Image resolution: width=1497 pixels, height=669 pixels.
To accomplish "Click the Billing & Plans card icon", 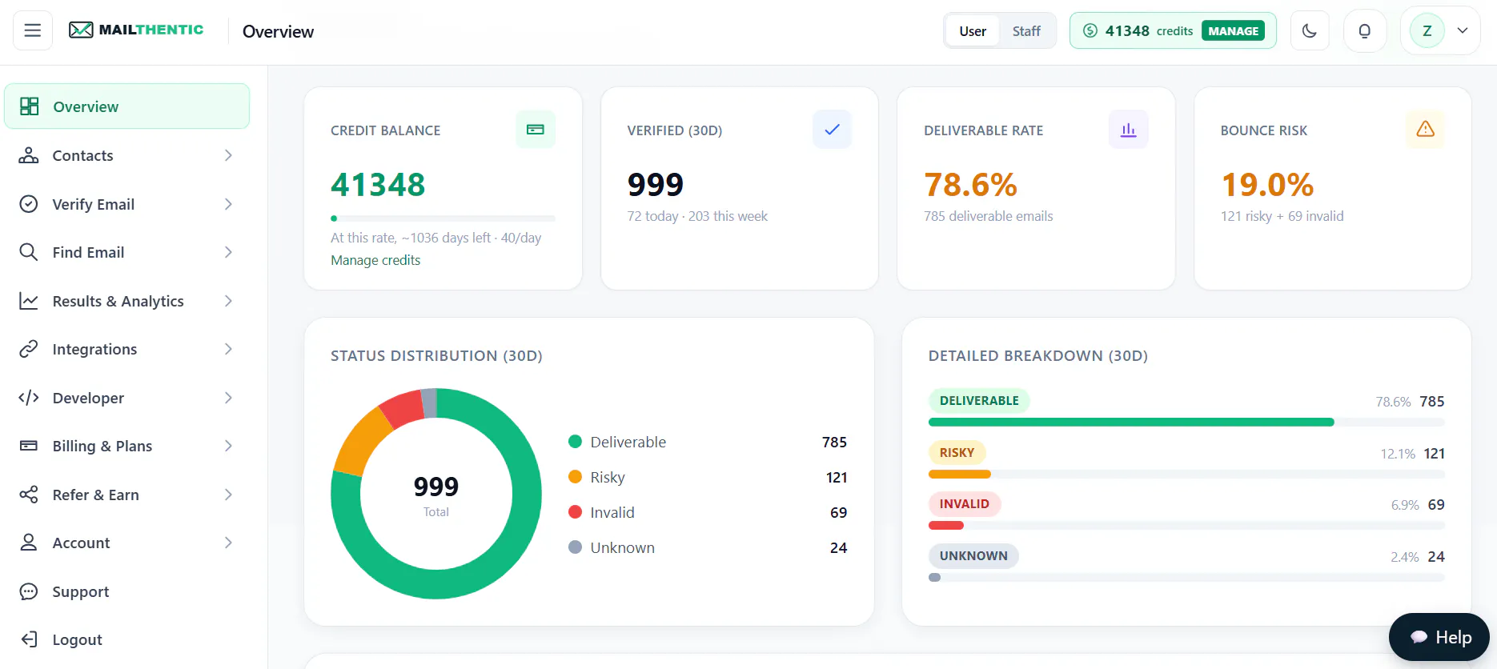I will 29,446.
